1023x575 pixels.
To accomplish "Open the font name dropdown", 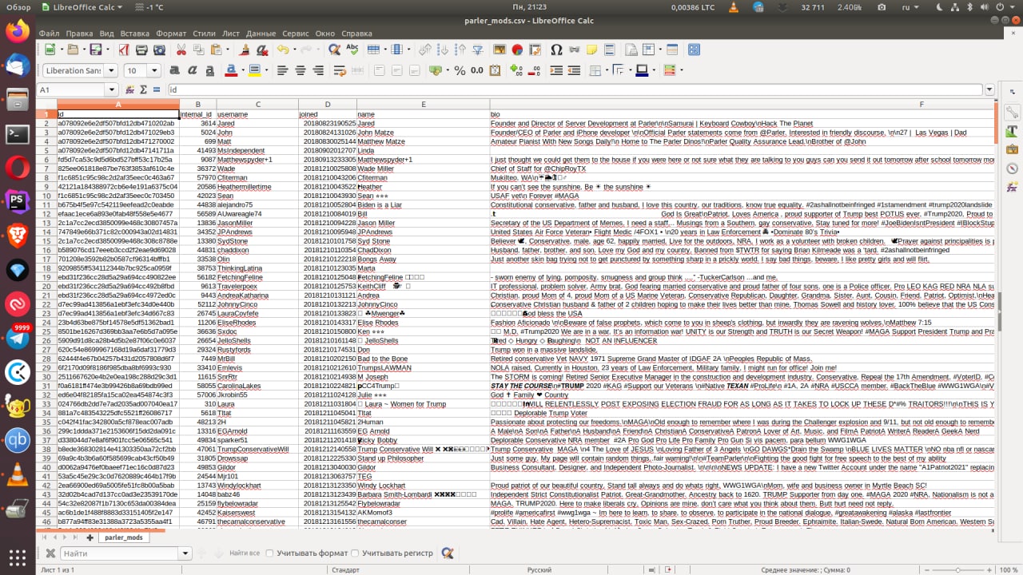I will (x=112, y=70).
